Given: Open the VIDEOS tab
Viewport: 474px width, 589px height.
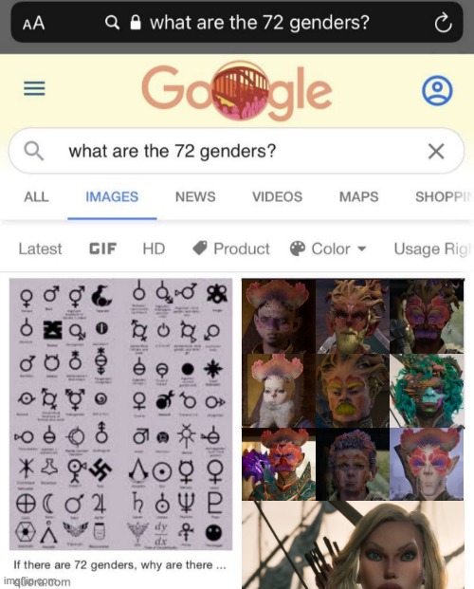Looking at the screenshot, I should 277,197.
